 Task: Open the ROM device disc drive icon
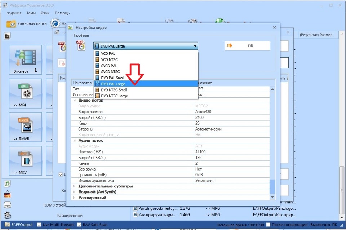click(x=8, y=205)
